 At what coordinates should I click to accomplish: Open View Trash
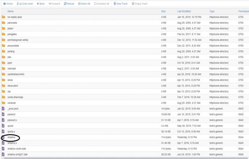click(x=121, y=4)
